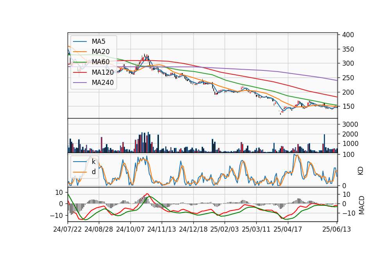Image resolution: width=375 pixels, height=270 pixels.
Task: Click the right MACD axis −10 label
Action: coord(348,213)
